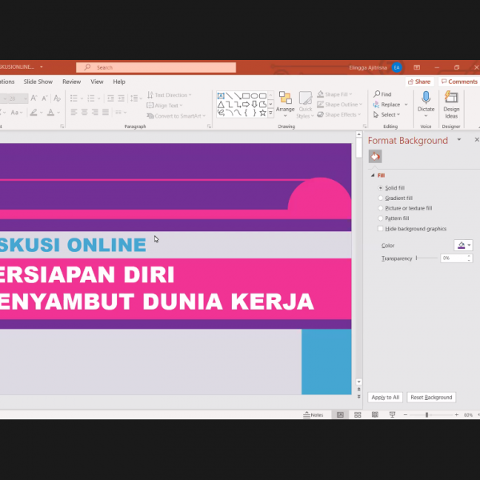Open the Slide Show tab
This screenshot has height=480, width=480.
38,82
